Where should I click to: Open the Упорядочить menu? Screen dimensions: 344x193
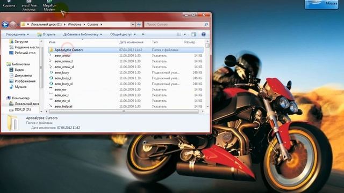coord(17,34)
